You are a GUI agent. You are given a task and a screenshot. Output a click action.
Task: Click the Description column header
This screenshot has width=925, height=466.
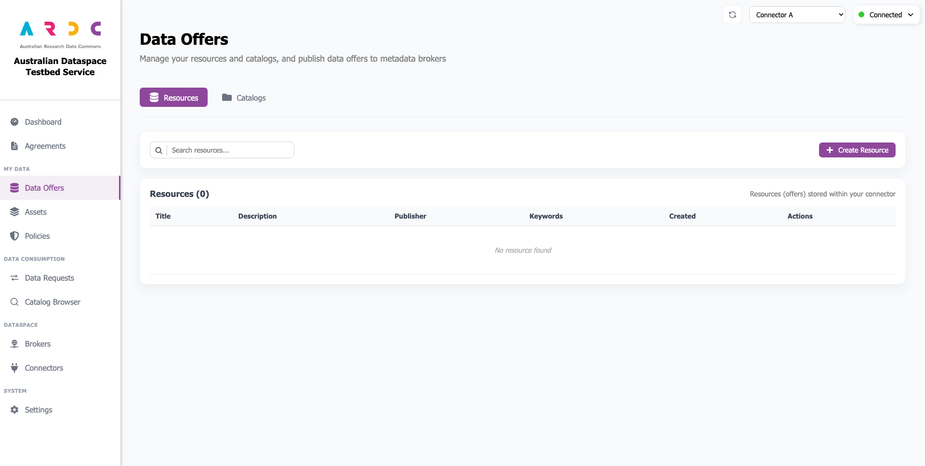point(257,216)
